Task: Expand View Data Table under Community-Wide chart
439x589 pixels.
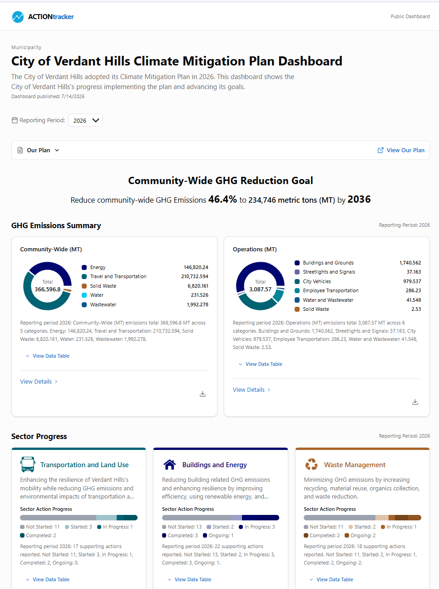Action: [47, 356]
